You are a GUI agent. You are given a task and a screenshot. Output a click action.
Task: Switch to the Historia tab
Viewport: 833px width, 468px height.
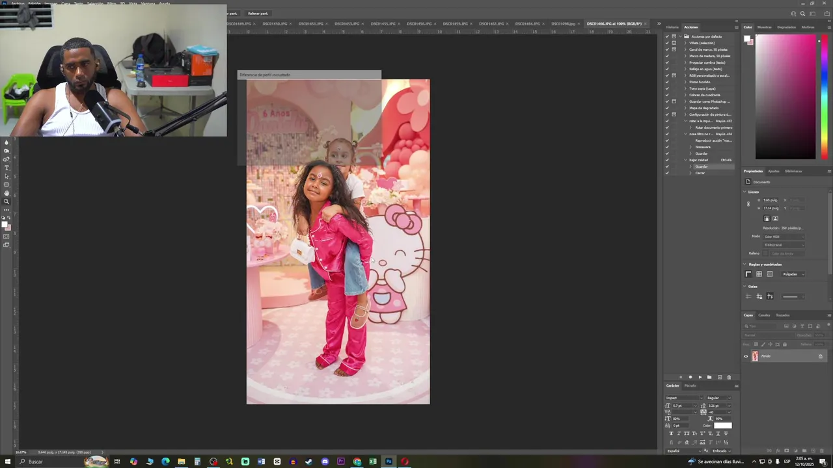(x=672, y=27)
